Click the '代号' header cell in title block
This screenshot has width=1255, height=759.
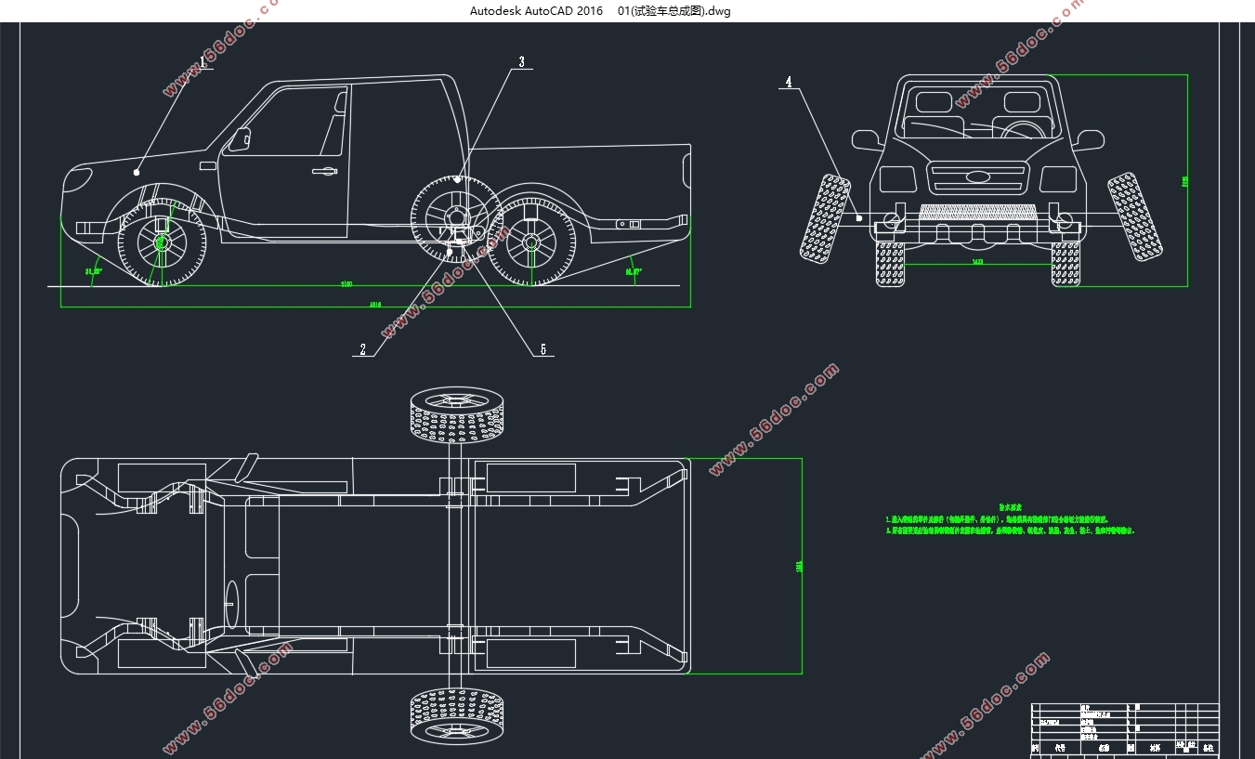pos(1060,748)
